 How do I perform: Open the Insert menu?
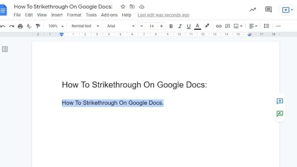57,15
